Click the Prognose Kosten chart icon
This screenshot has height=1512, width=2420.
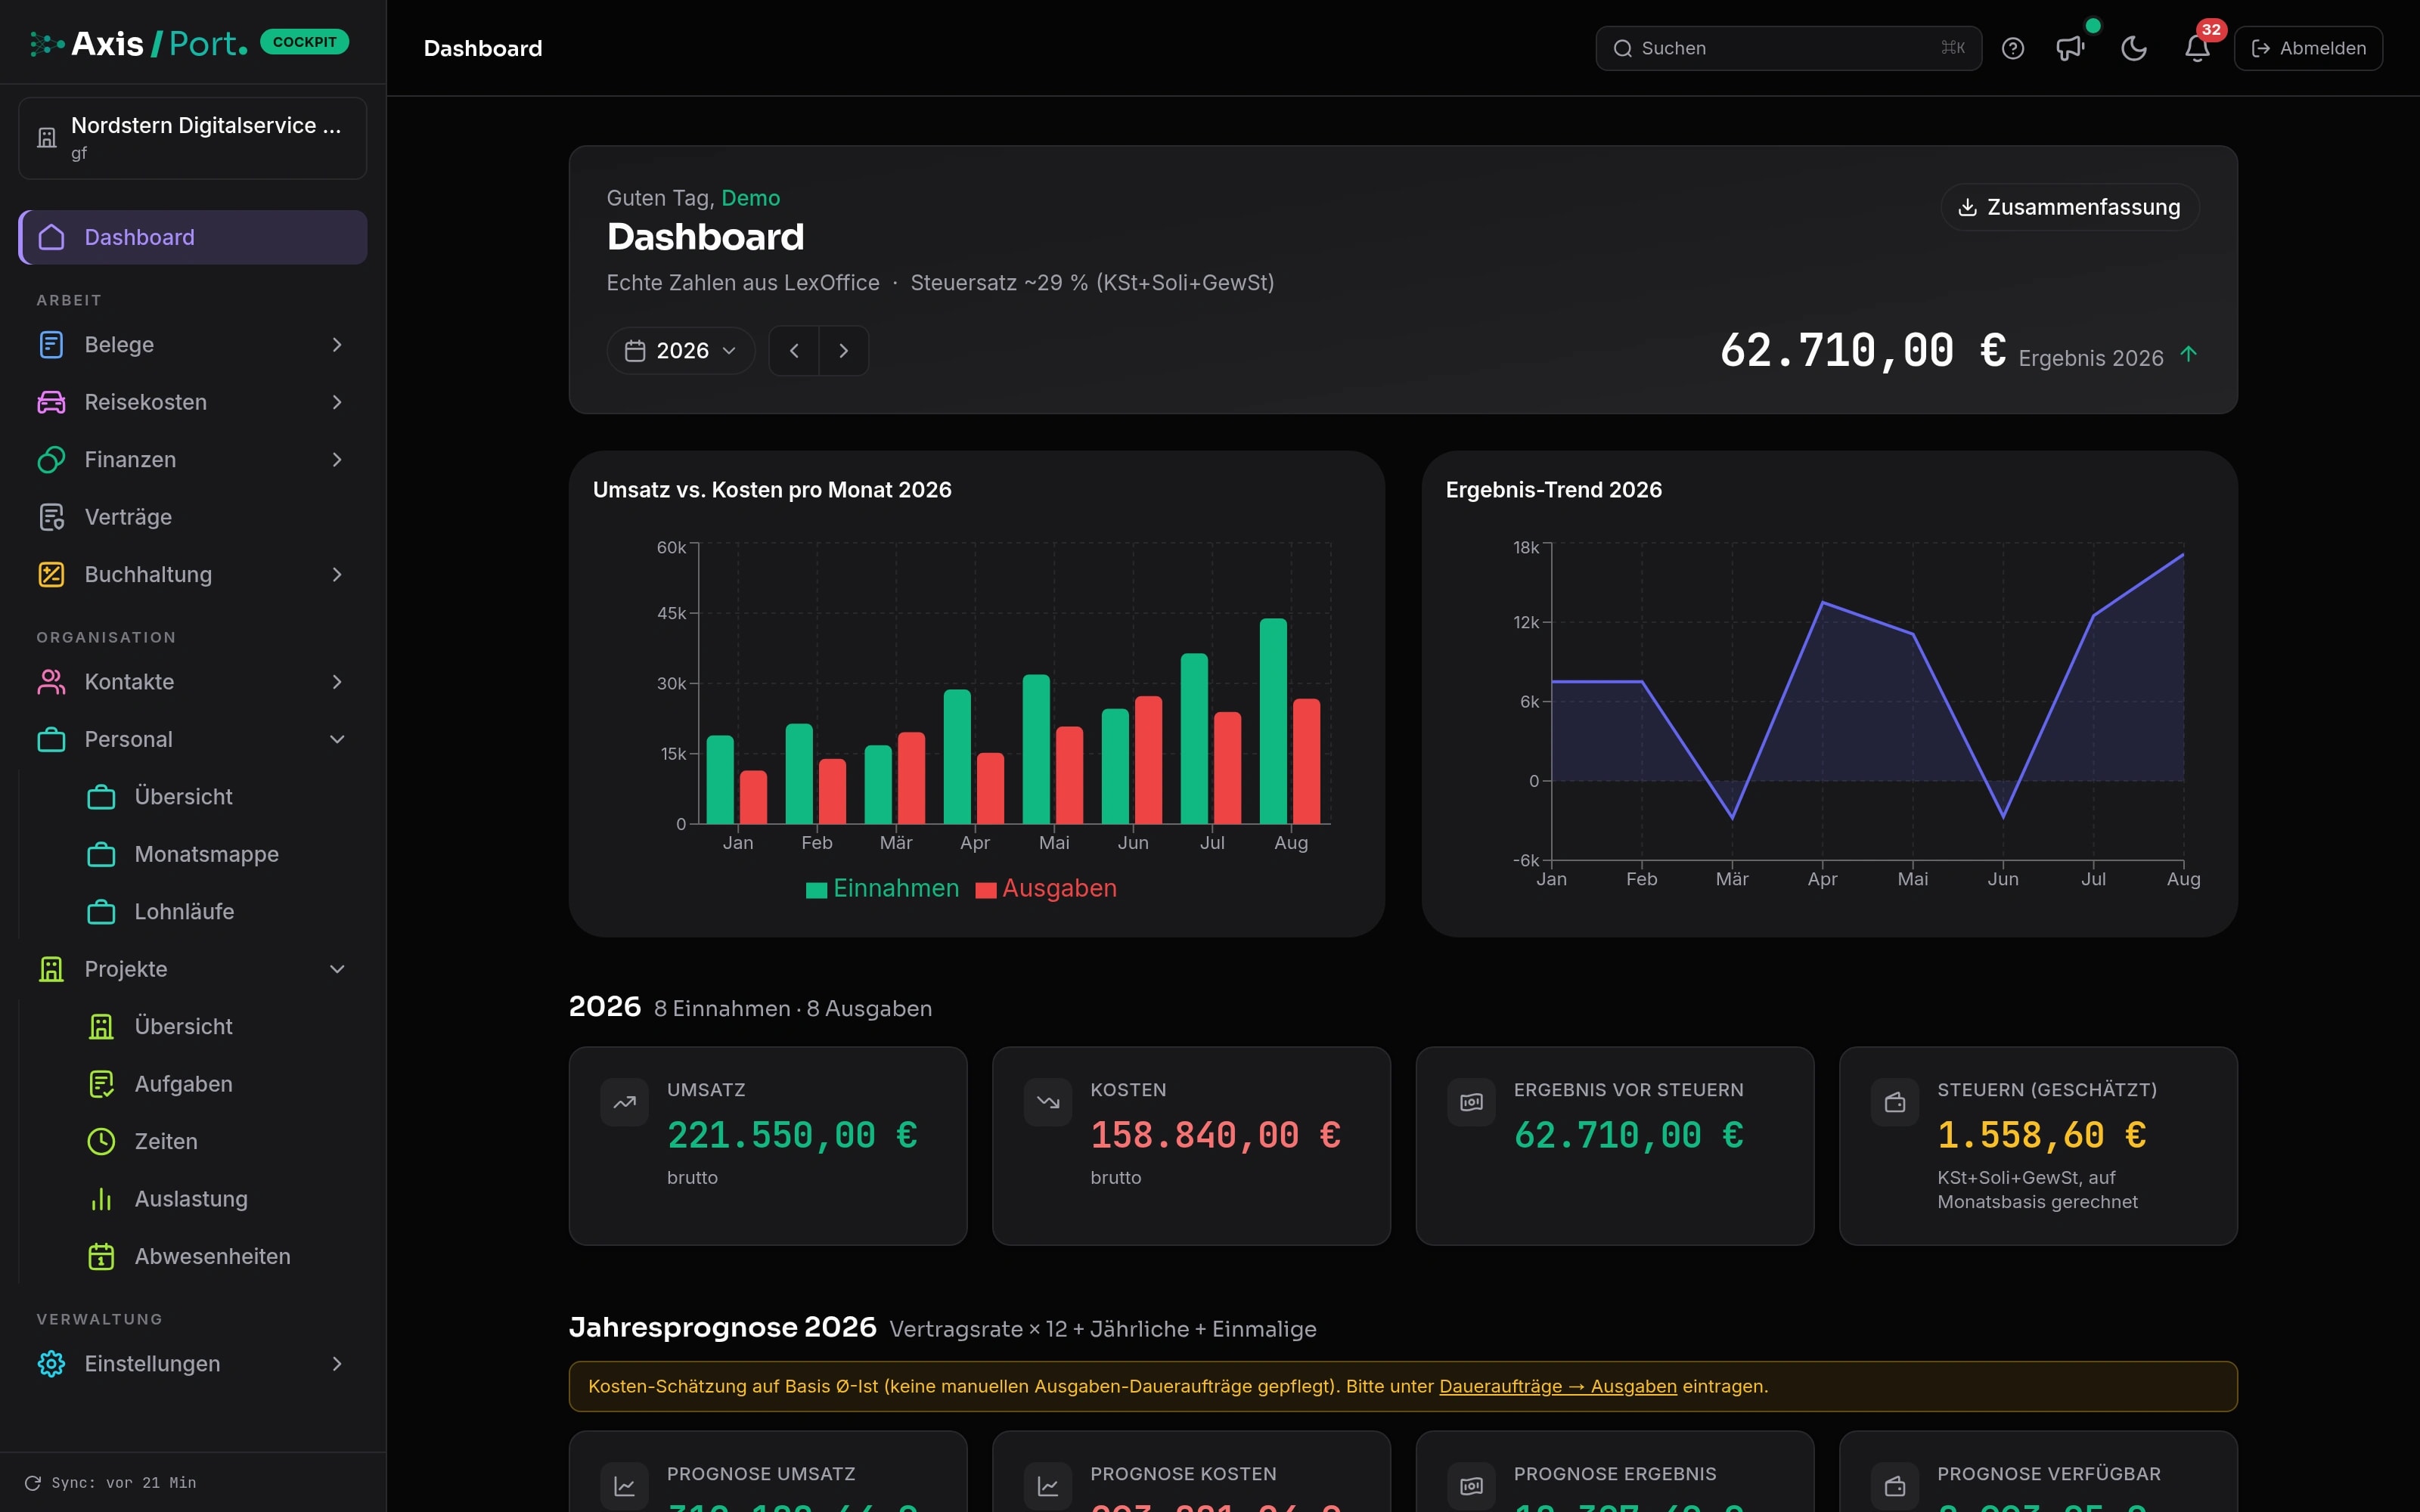(x=1048, y=1487)
